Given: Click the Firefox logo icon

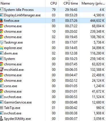Looking at the screenshot, I should (1, 20).
